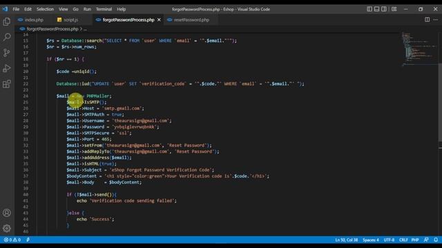Open the Selection menu
Screen dimensions: 442x248
tap(45, 9)
